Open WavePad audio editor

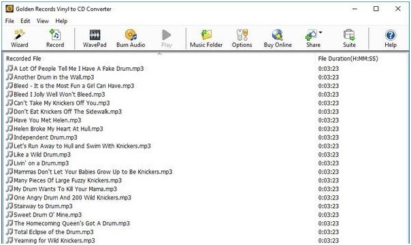pos(95,39)
